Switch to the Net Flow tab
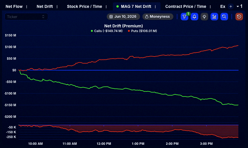The width and height of the screenshot is (248, 148). coord(14,6)
